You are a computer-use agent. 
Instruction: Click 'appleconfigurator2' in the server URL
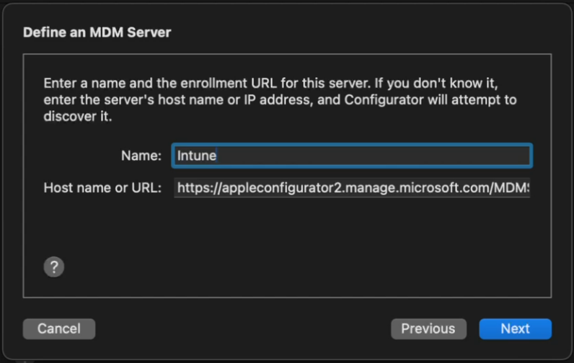pyautogui.click(x=273, y=189)
